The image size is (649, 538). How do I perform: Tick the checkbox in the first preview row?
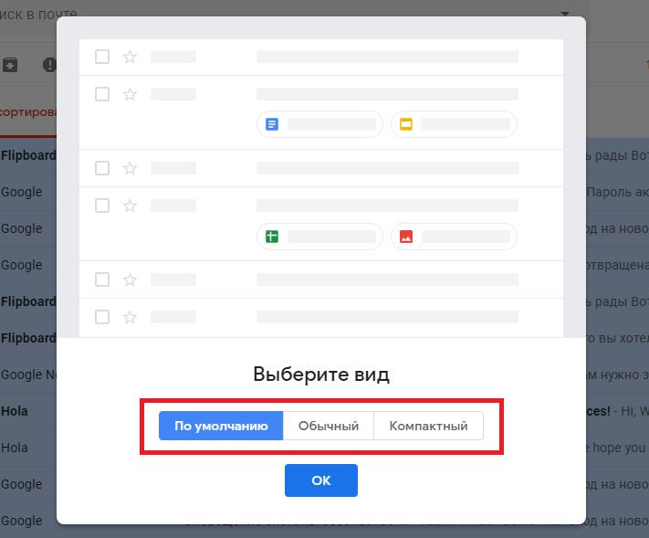102,57
